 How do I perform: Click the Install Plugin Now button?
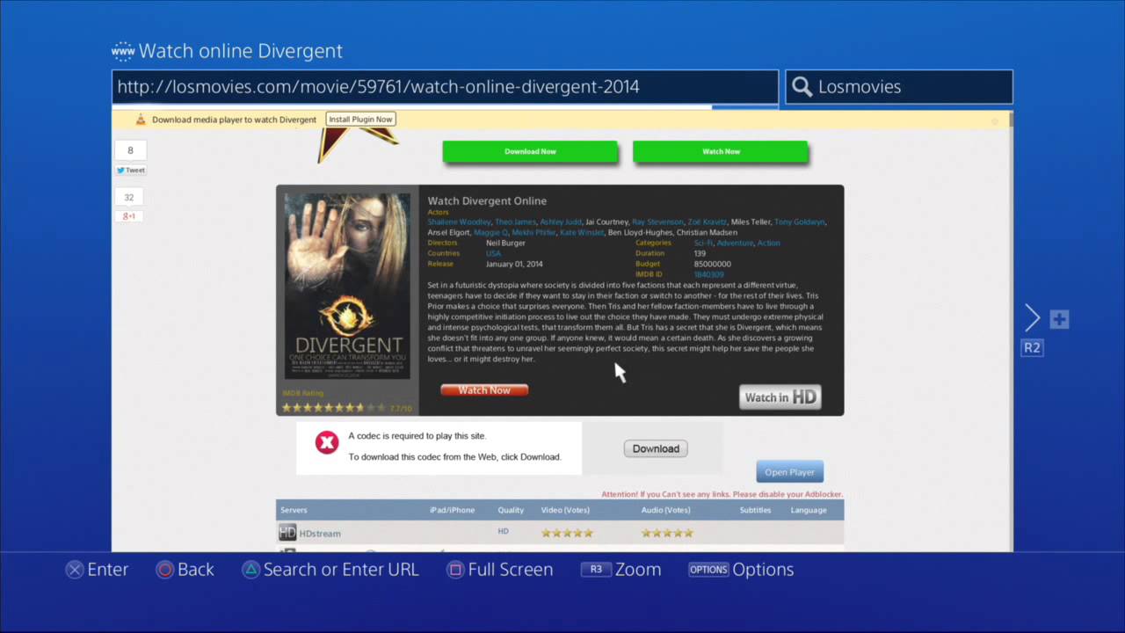tap(360, 120)
